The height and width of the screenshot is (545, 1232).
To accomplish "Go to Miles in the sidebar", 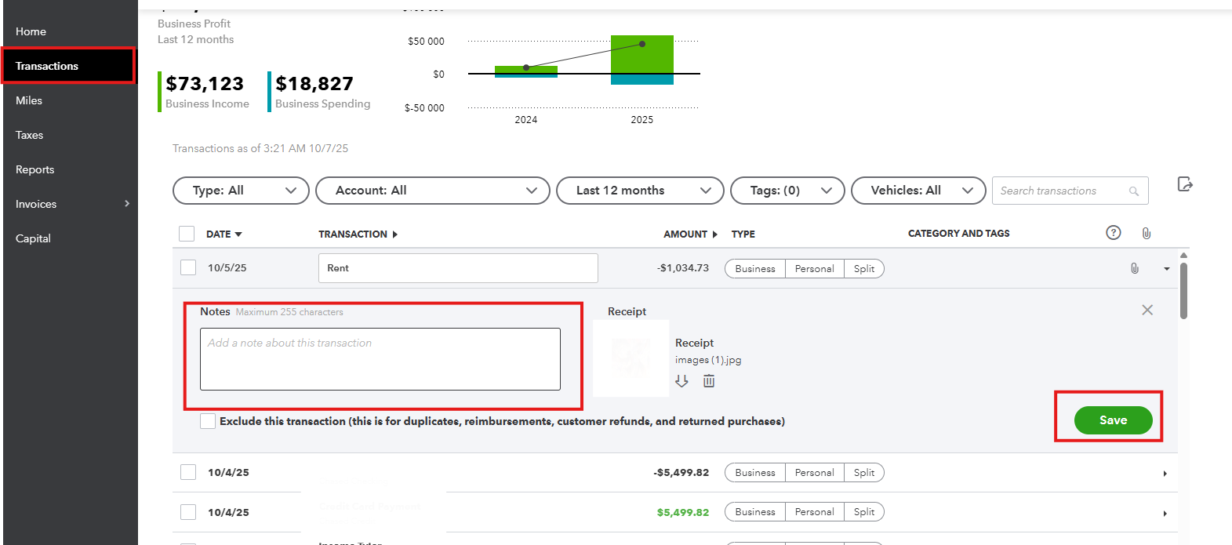I will coord(29,100).
